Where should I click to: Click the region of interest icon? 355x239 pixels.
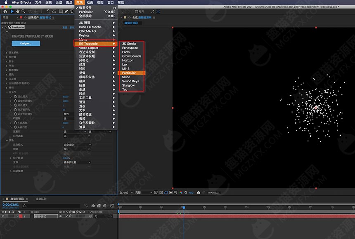coord(171,193)
